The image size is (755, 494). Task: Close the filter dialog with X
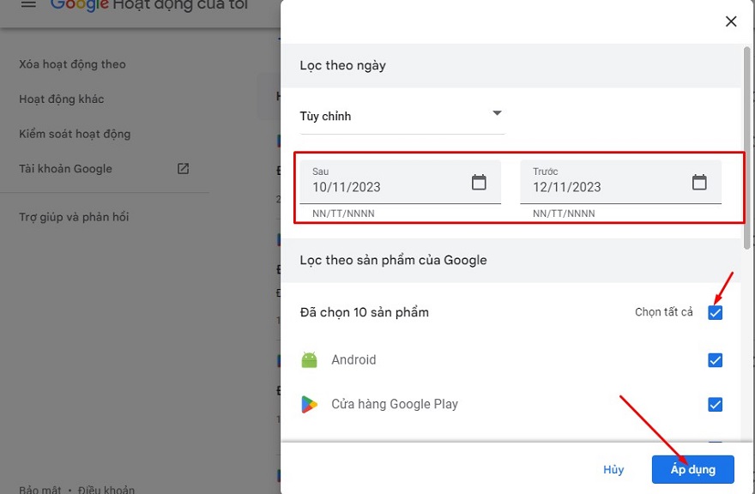pos(731,21)
